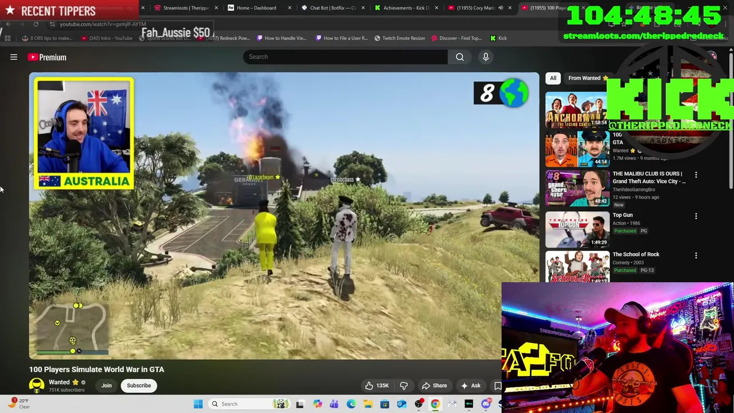Viewport: 734px width, 413px height.
Task: Select the From Wanted filter chip
Action: (x=587, y=78)
